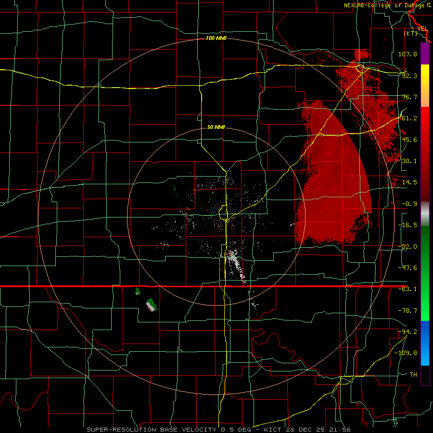
Task: Click the 50 NMI range ring label
Action: (216, 127)
